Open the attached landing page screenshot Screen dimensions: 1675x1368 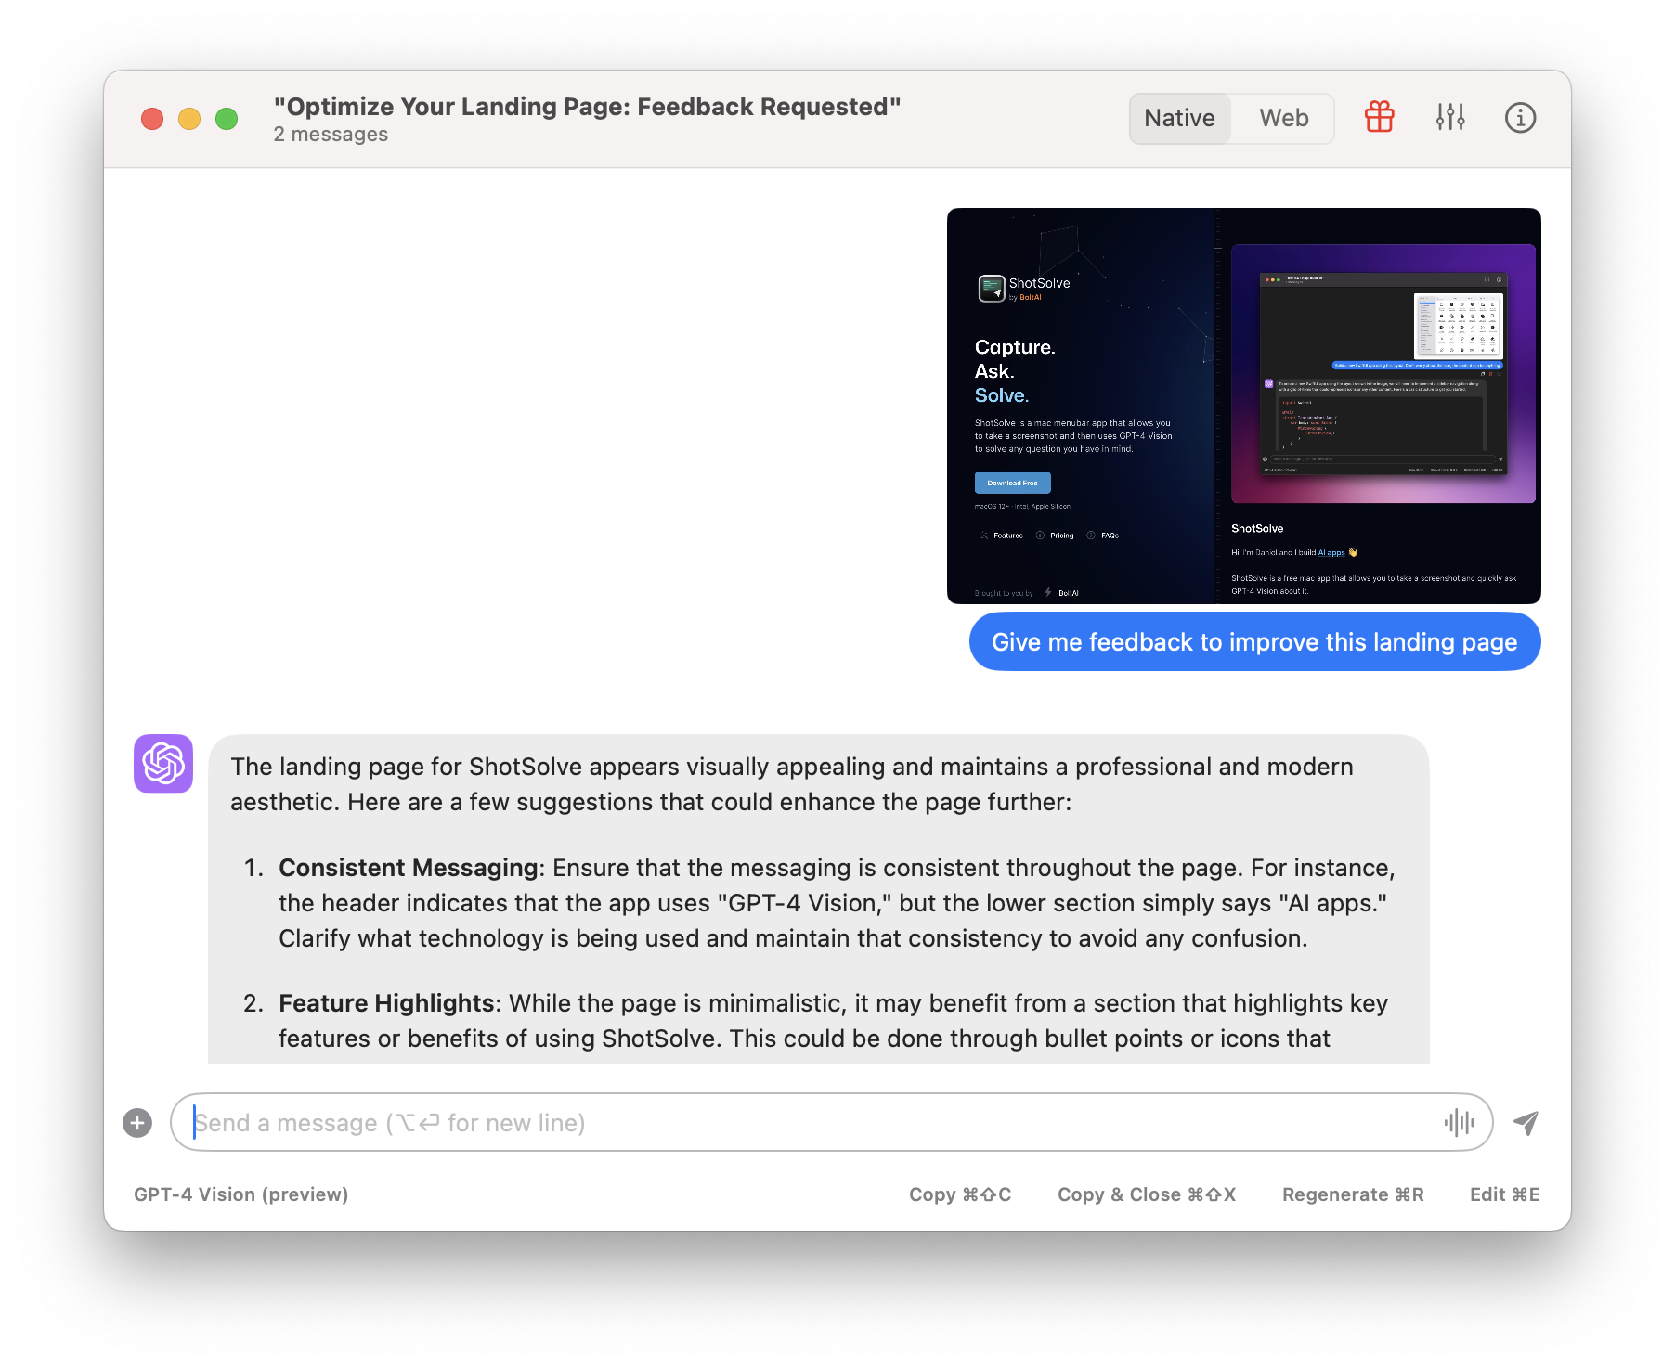[x=1243, y=407]
